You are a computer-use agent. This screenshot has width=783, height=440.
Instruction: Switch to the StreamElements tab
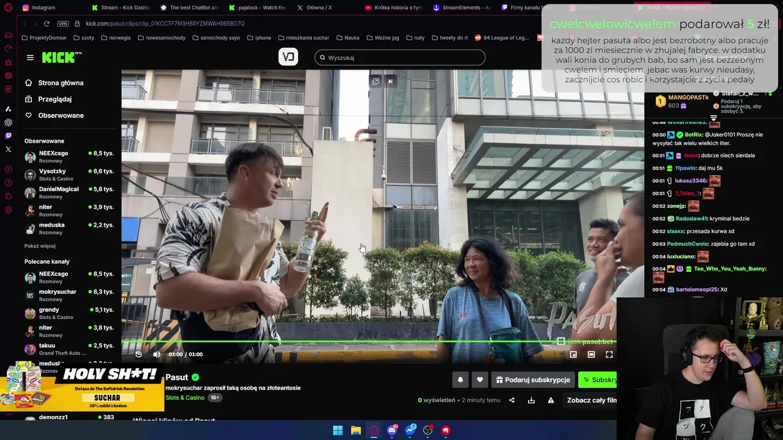tap(462, 7)
